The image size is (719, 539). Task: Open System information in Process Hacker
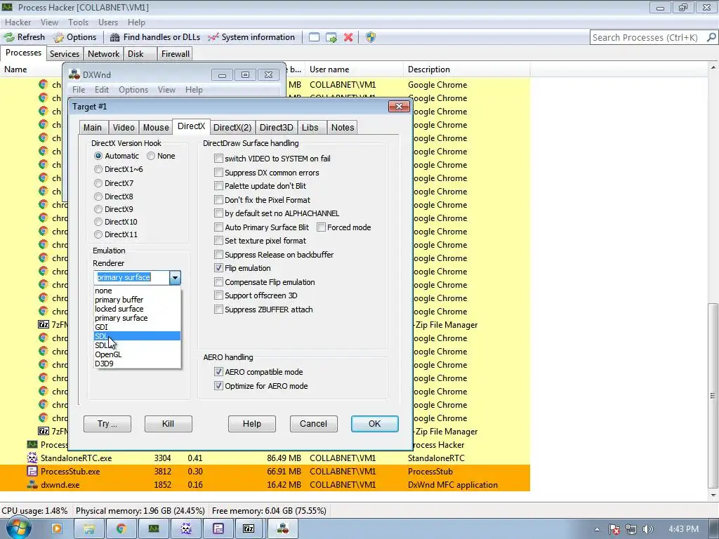click(251, 37)
